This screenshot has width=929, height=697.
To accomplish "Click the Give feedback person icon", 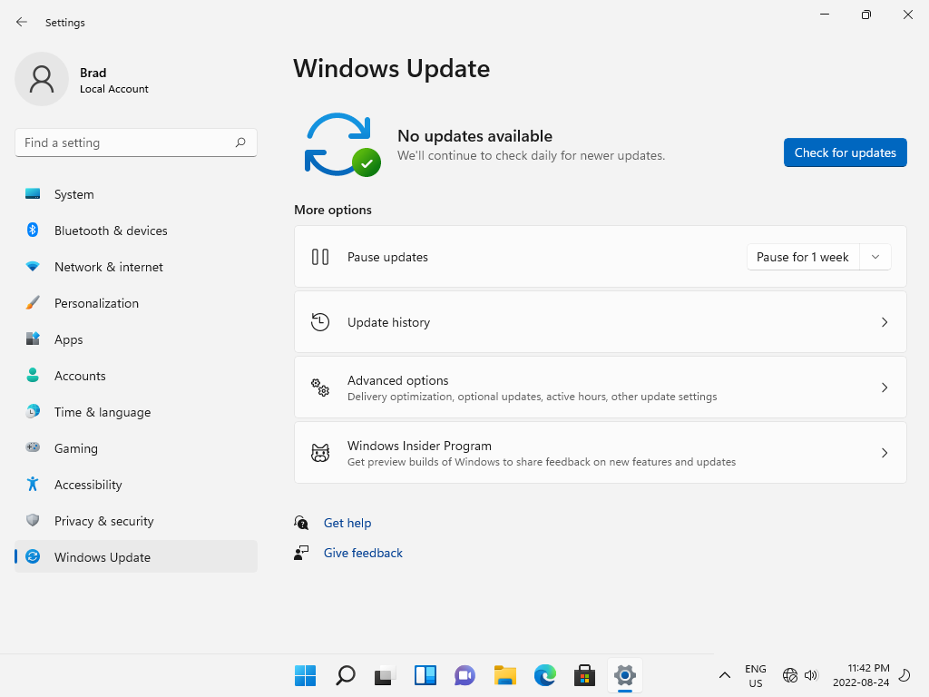I will 301,553.
